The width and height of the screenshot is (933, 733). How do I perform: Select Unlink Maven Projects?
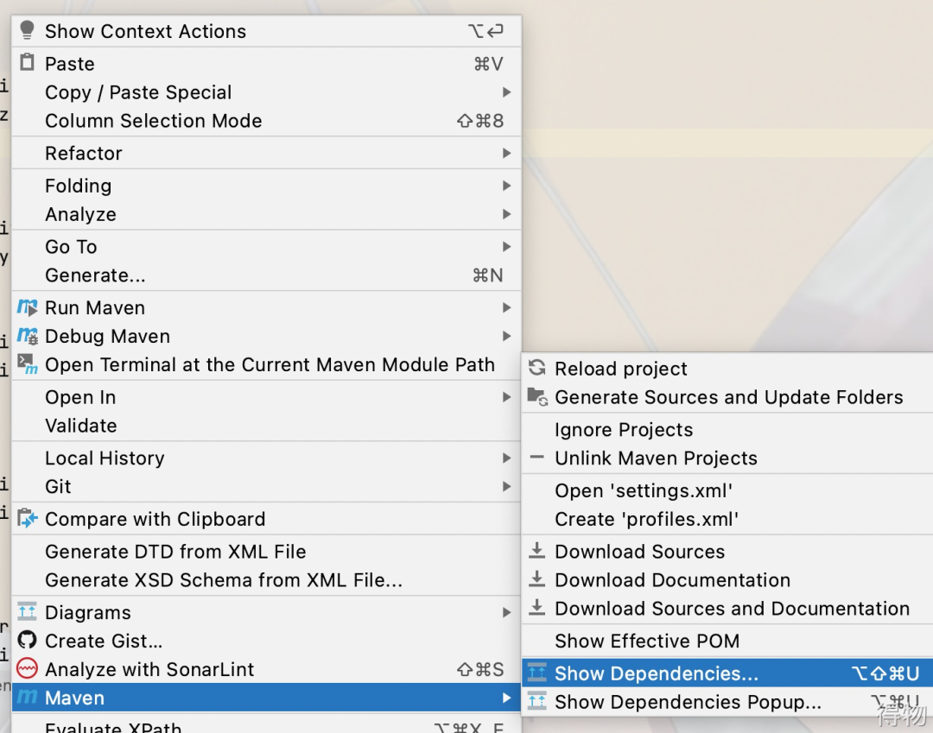pyautogui.click(x=656, y=458)
